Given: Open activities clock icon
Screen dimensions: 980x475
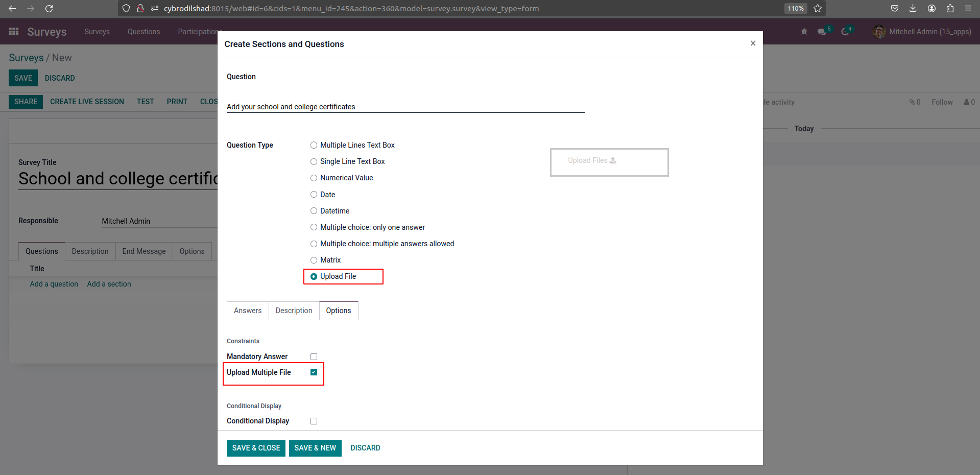Looking at the screenshot, I should (845, 32).
